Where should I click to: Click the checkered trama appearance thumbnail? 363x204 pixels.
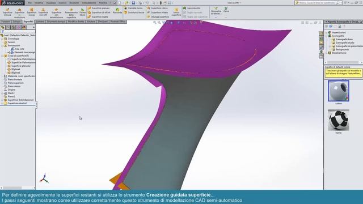(x=339, y=120)
